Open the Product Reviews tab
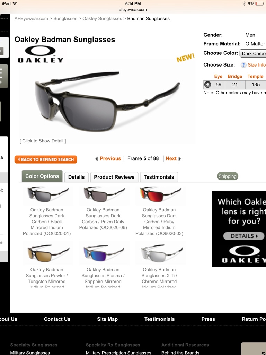This screenshot has width=266, height=355. point(114,177)
